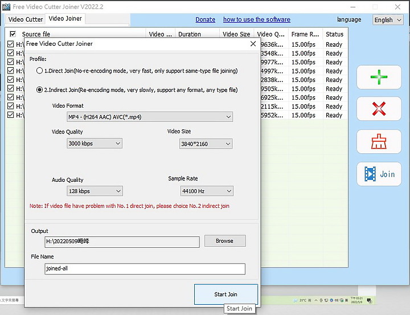Sort by the Duration column header
The height and width of the screenshot is (315, 410).
point(197,34)
